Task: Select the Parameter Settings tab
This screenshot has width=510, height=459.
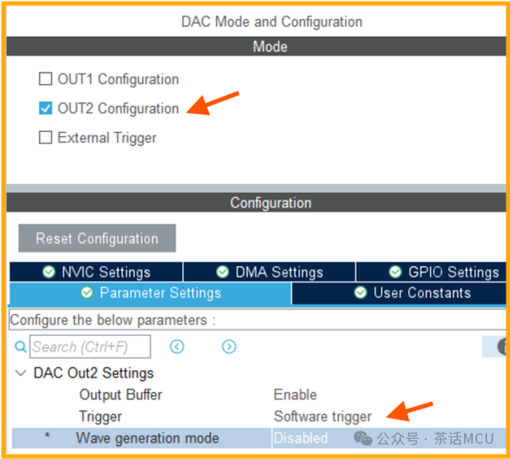Action: 150,293
